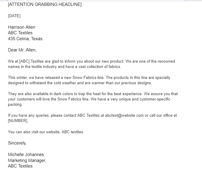Click the word 'packing.'
The width and height of the screenshot is (202, 169).
click(15, 105)
